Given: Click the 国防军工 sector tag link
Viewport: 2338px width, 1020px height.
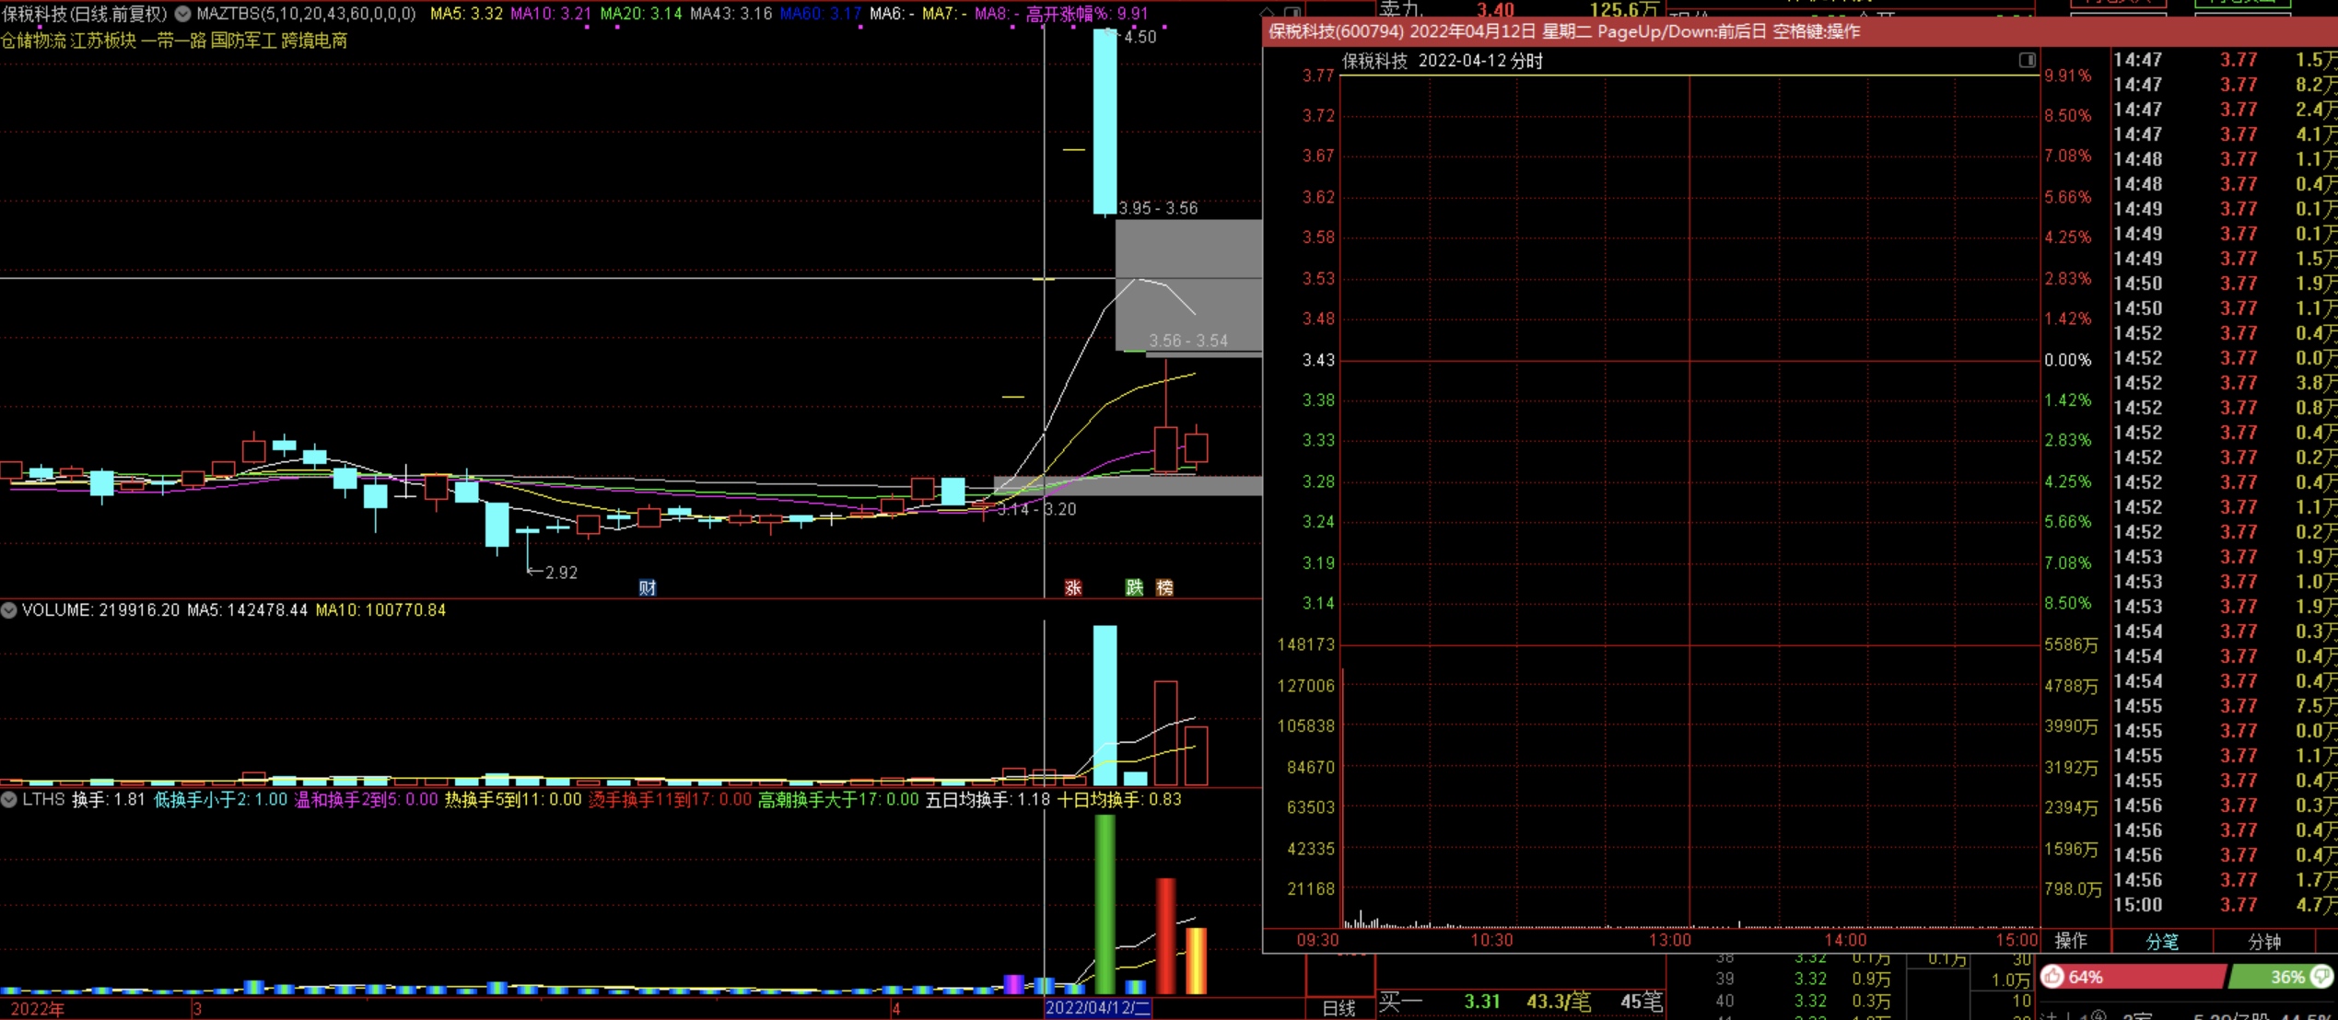Looking at the screenshot, I should point(244,41).
